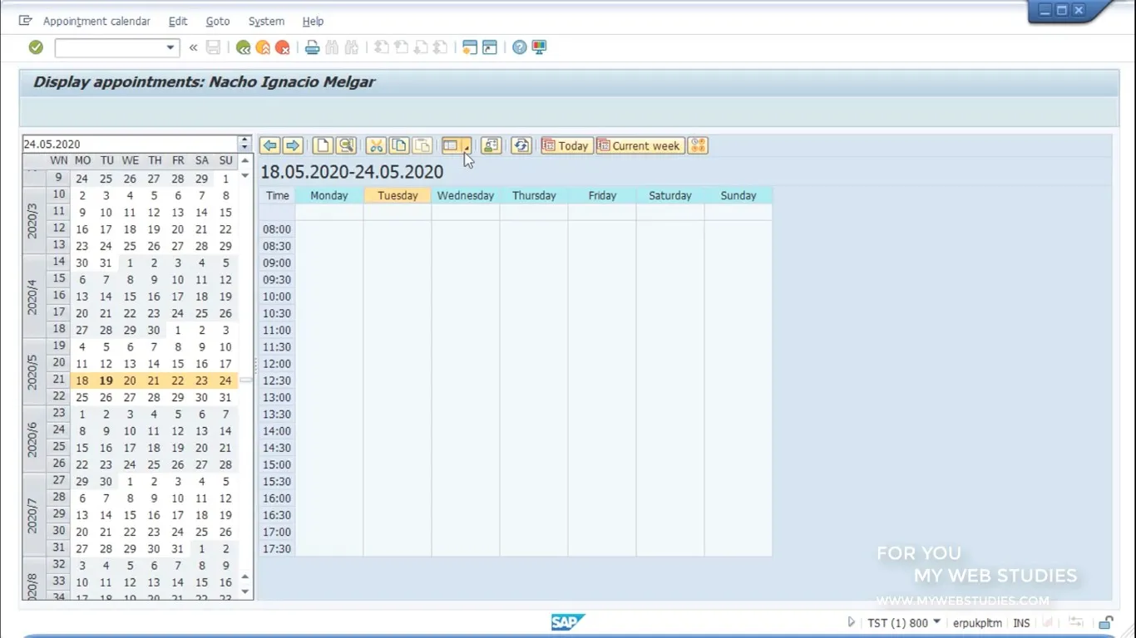
Task: Open Help via the question mark icon
Action: pyautogui.click(x=520, y=47)
